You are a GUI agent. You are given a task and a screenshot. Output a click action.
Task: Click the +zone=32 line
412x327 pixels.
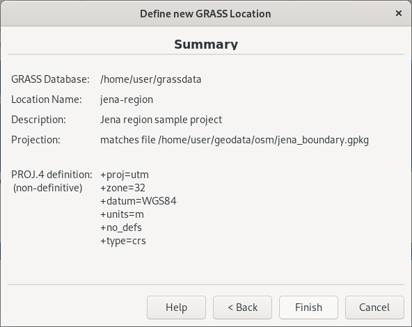coord(122,188)
